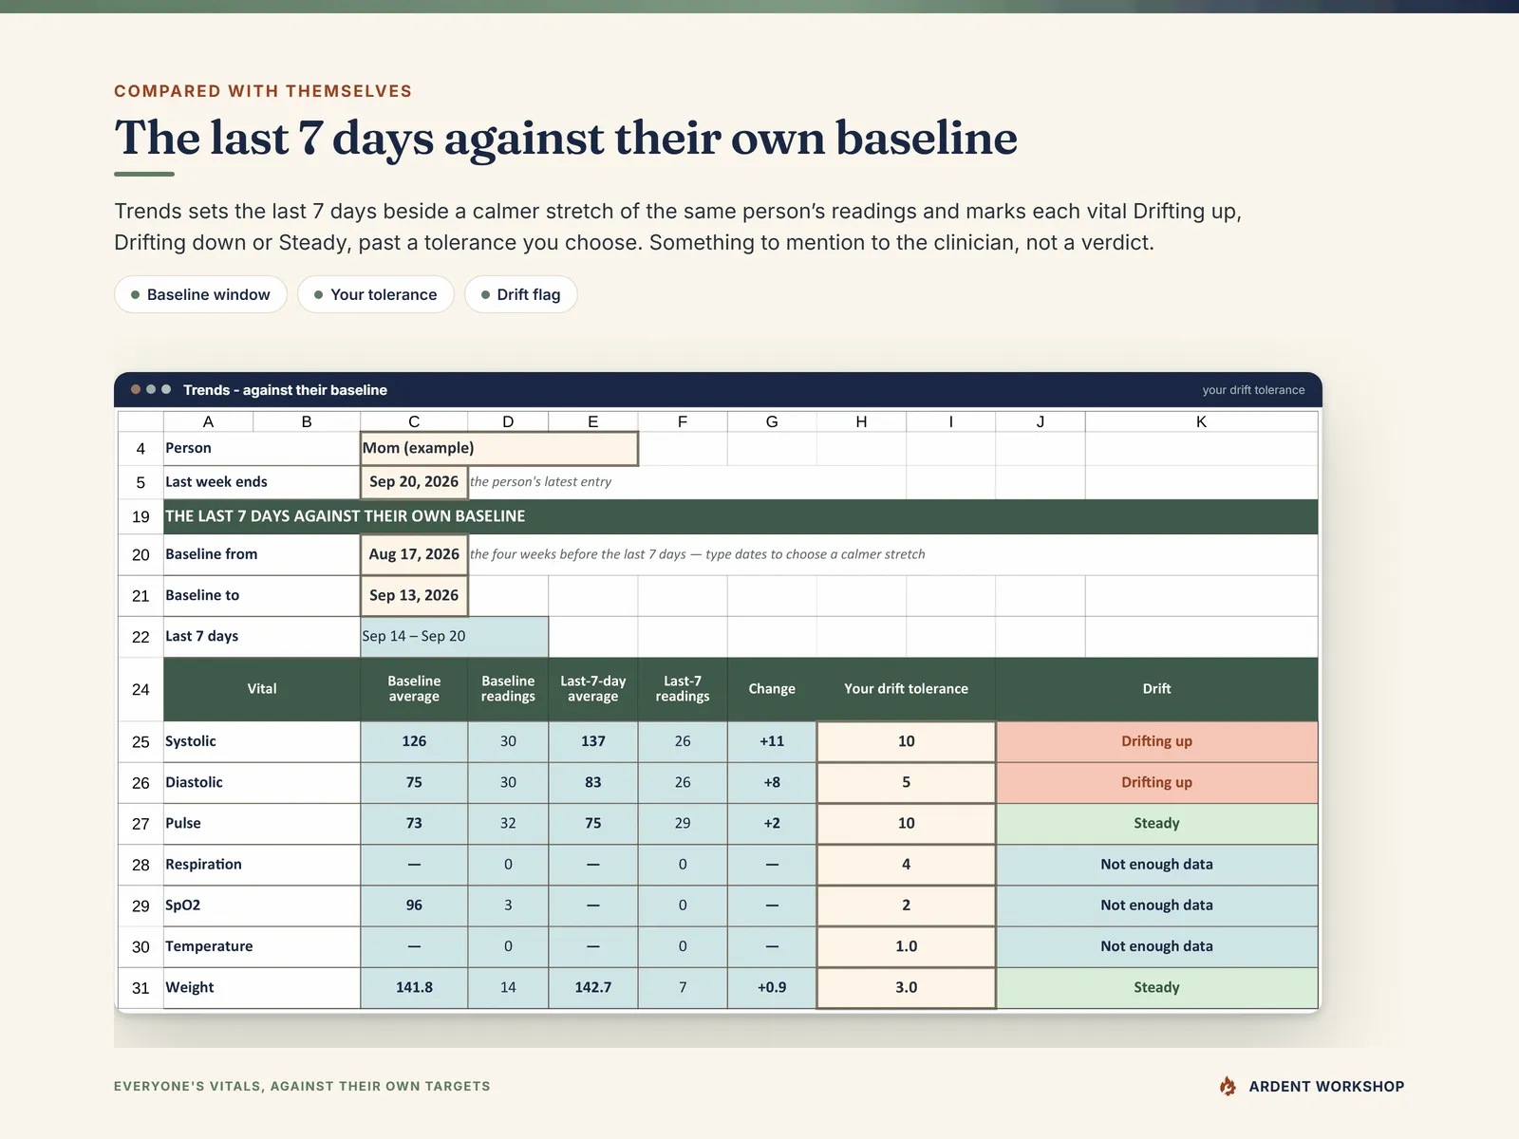The width and height of the screenshot is (1519, 1139).
Task: Click the Respiration drift tolerance cell
Action: tap(906, 864)
